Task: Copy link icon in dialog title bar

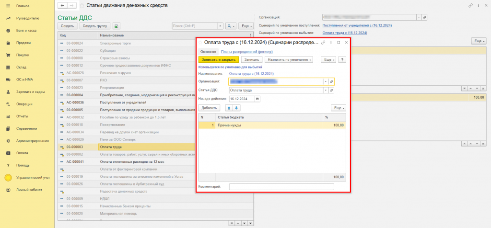Action: point(324,42)
